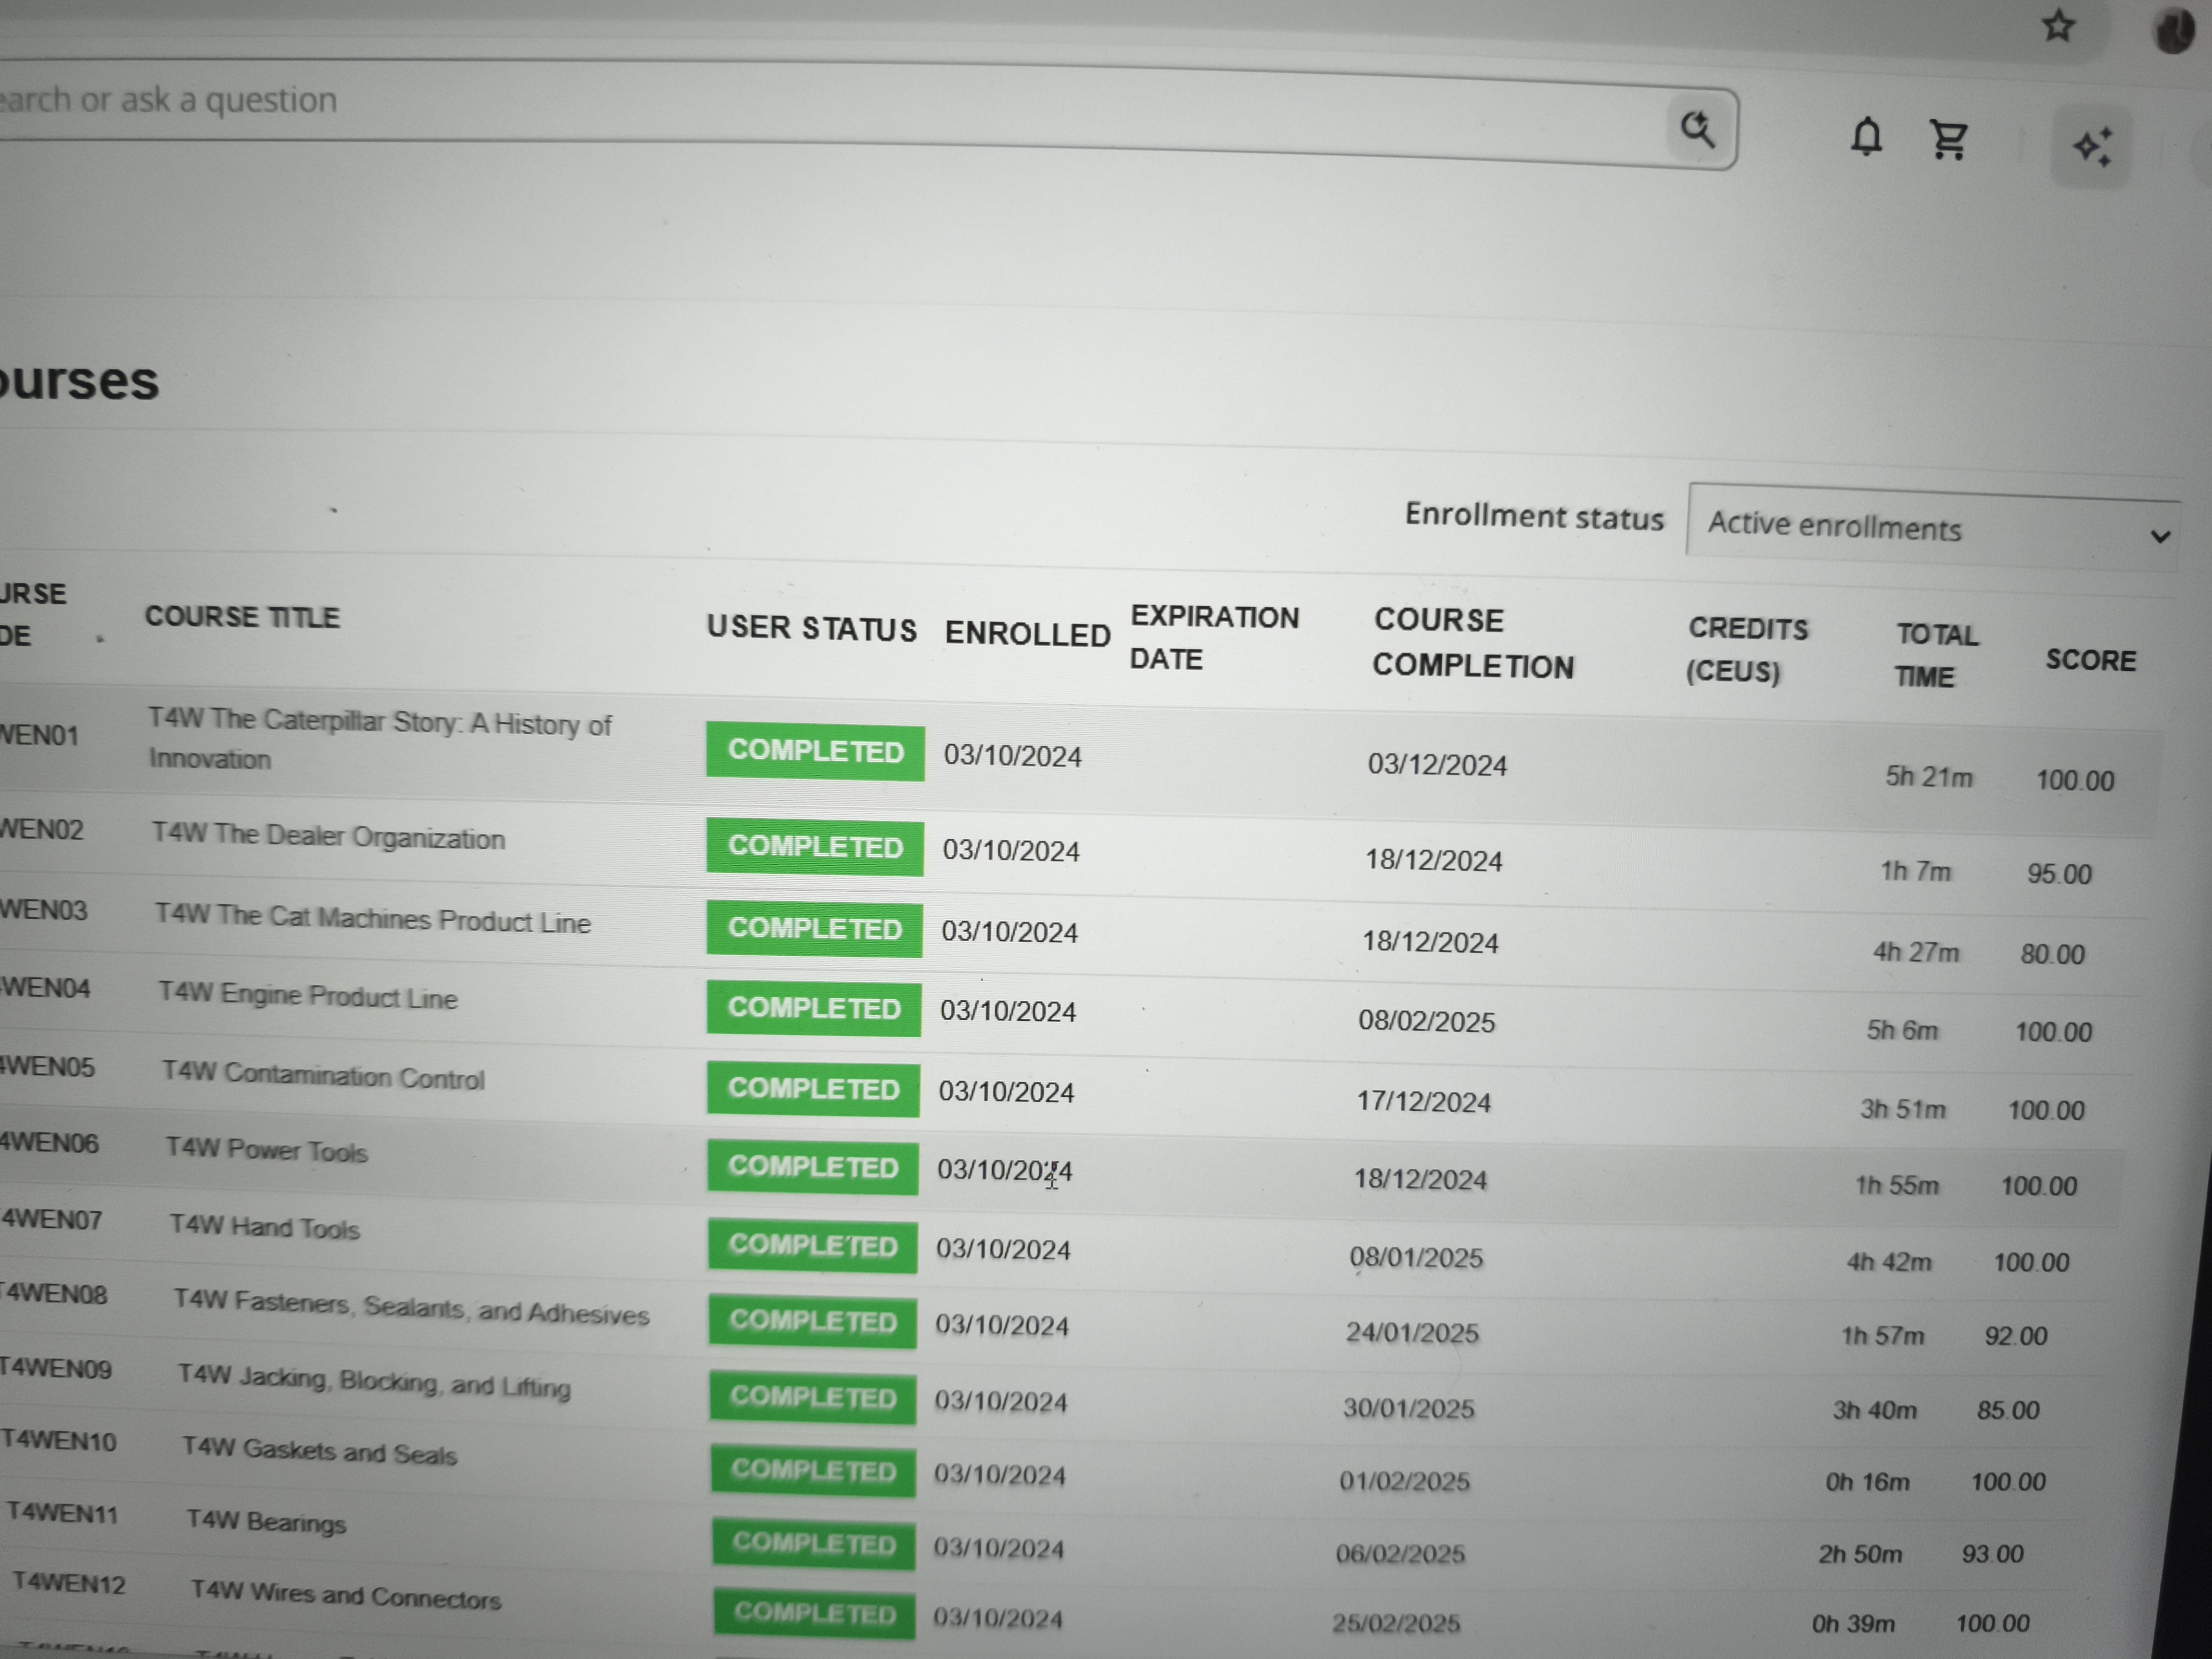Viewport: 2212px width, 1659px height.
Task: Select completion date 24/01/2025
Action: coord(1412,1333)
